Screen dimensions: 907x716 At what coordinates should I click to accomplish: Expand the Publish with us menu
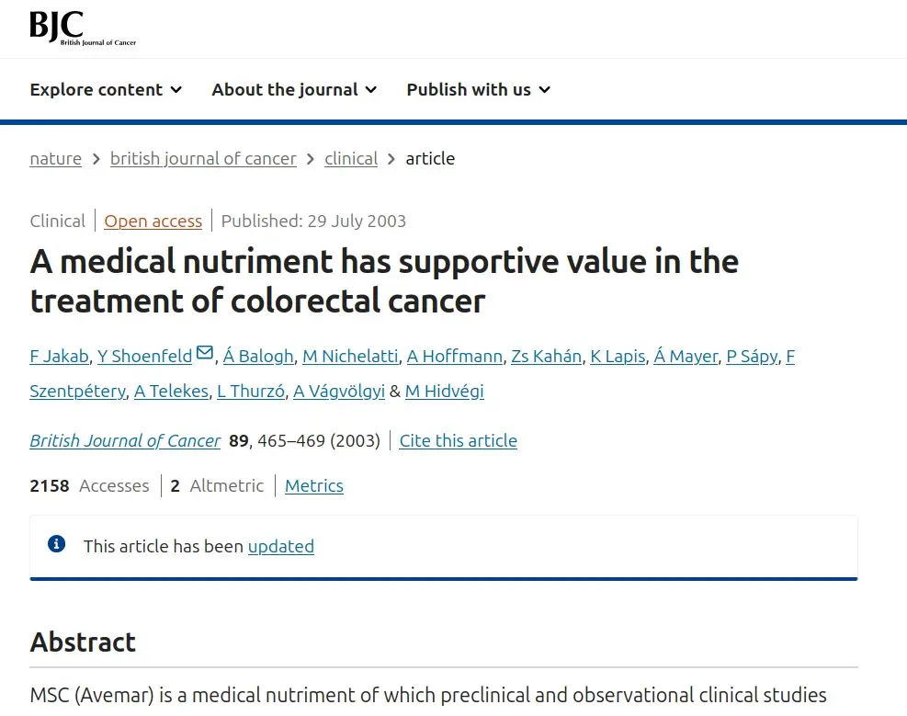(x=479, y=90)
